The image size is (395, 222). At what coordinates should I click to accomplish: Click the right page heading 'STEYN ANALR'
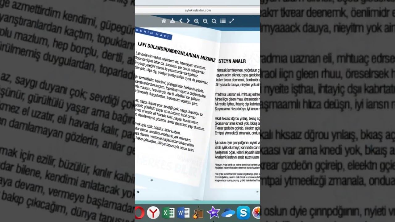pos(232,61)
